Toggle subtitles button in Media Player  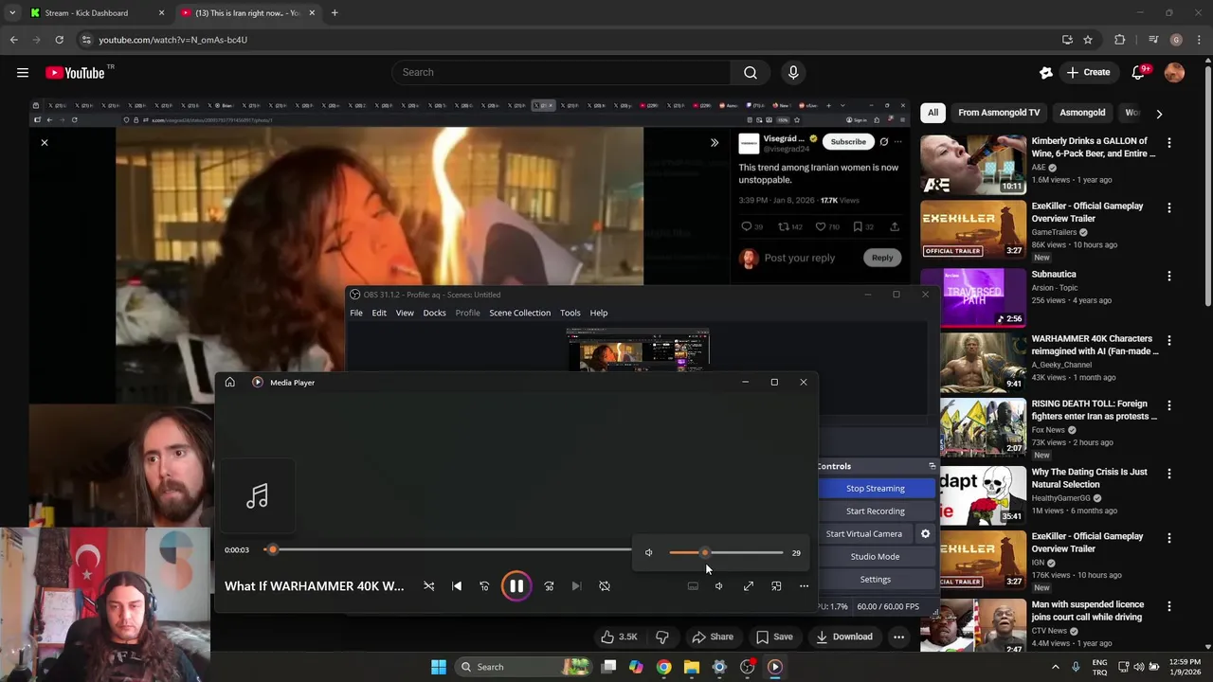tap(693, 586)
